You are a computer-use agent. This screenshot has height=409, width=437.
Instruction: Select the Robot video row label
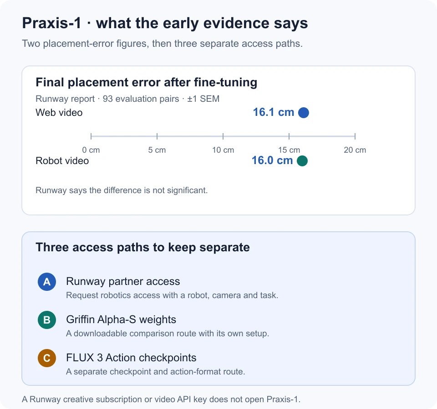(62, 161)
